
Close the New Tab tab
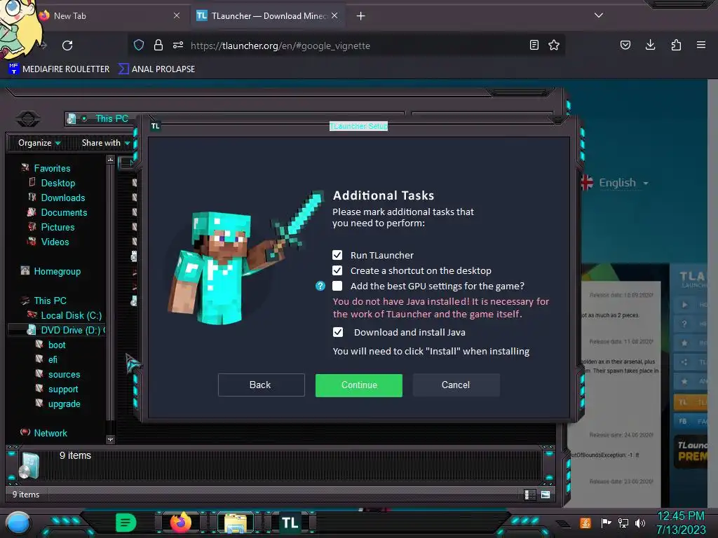(177, 15)
